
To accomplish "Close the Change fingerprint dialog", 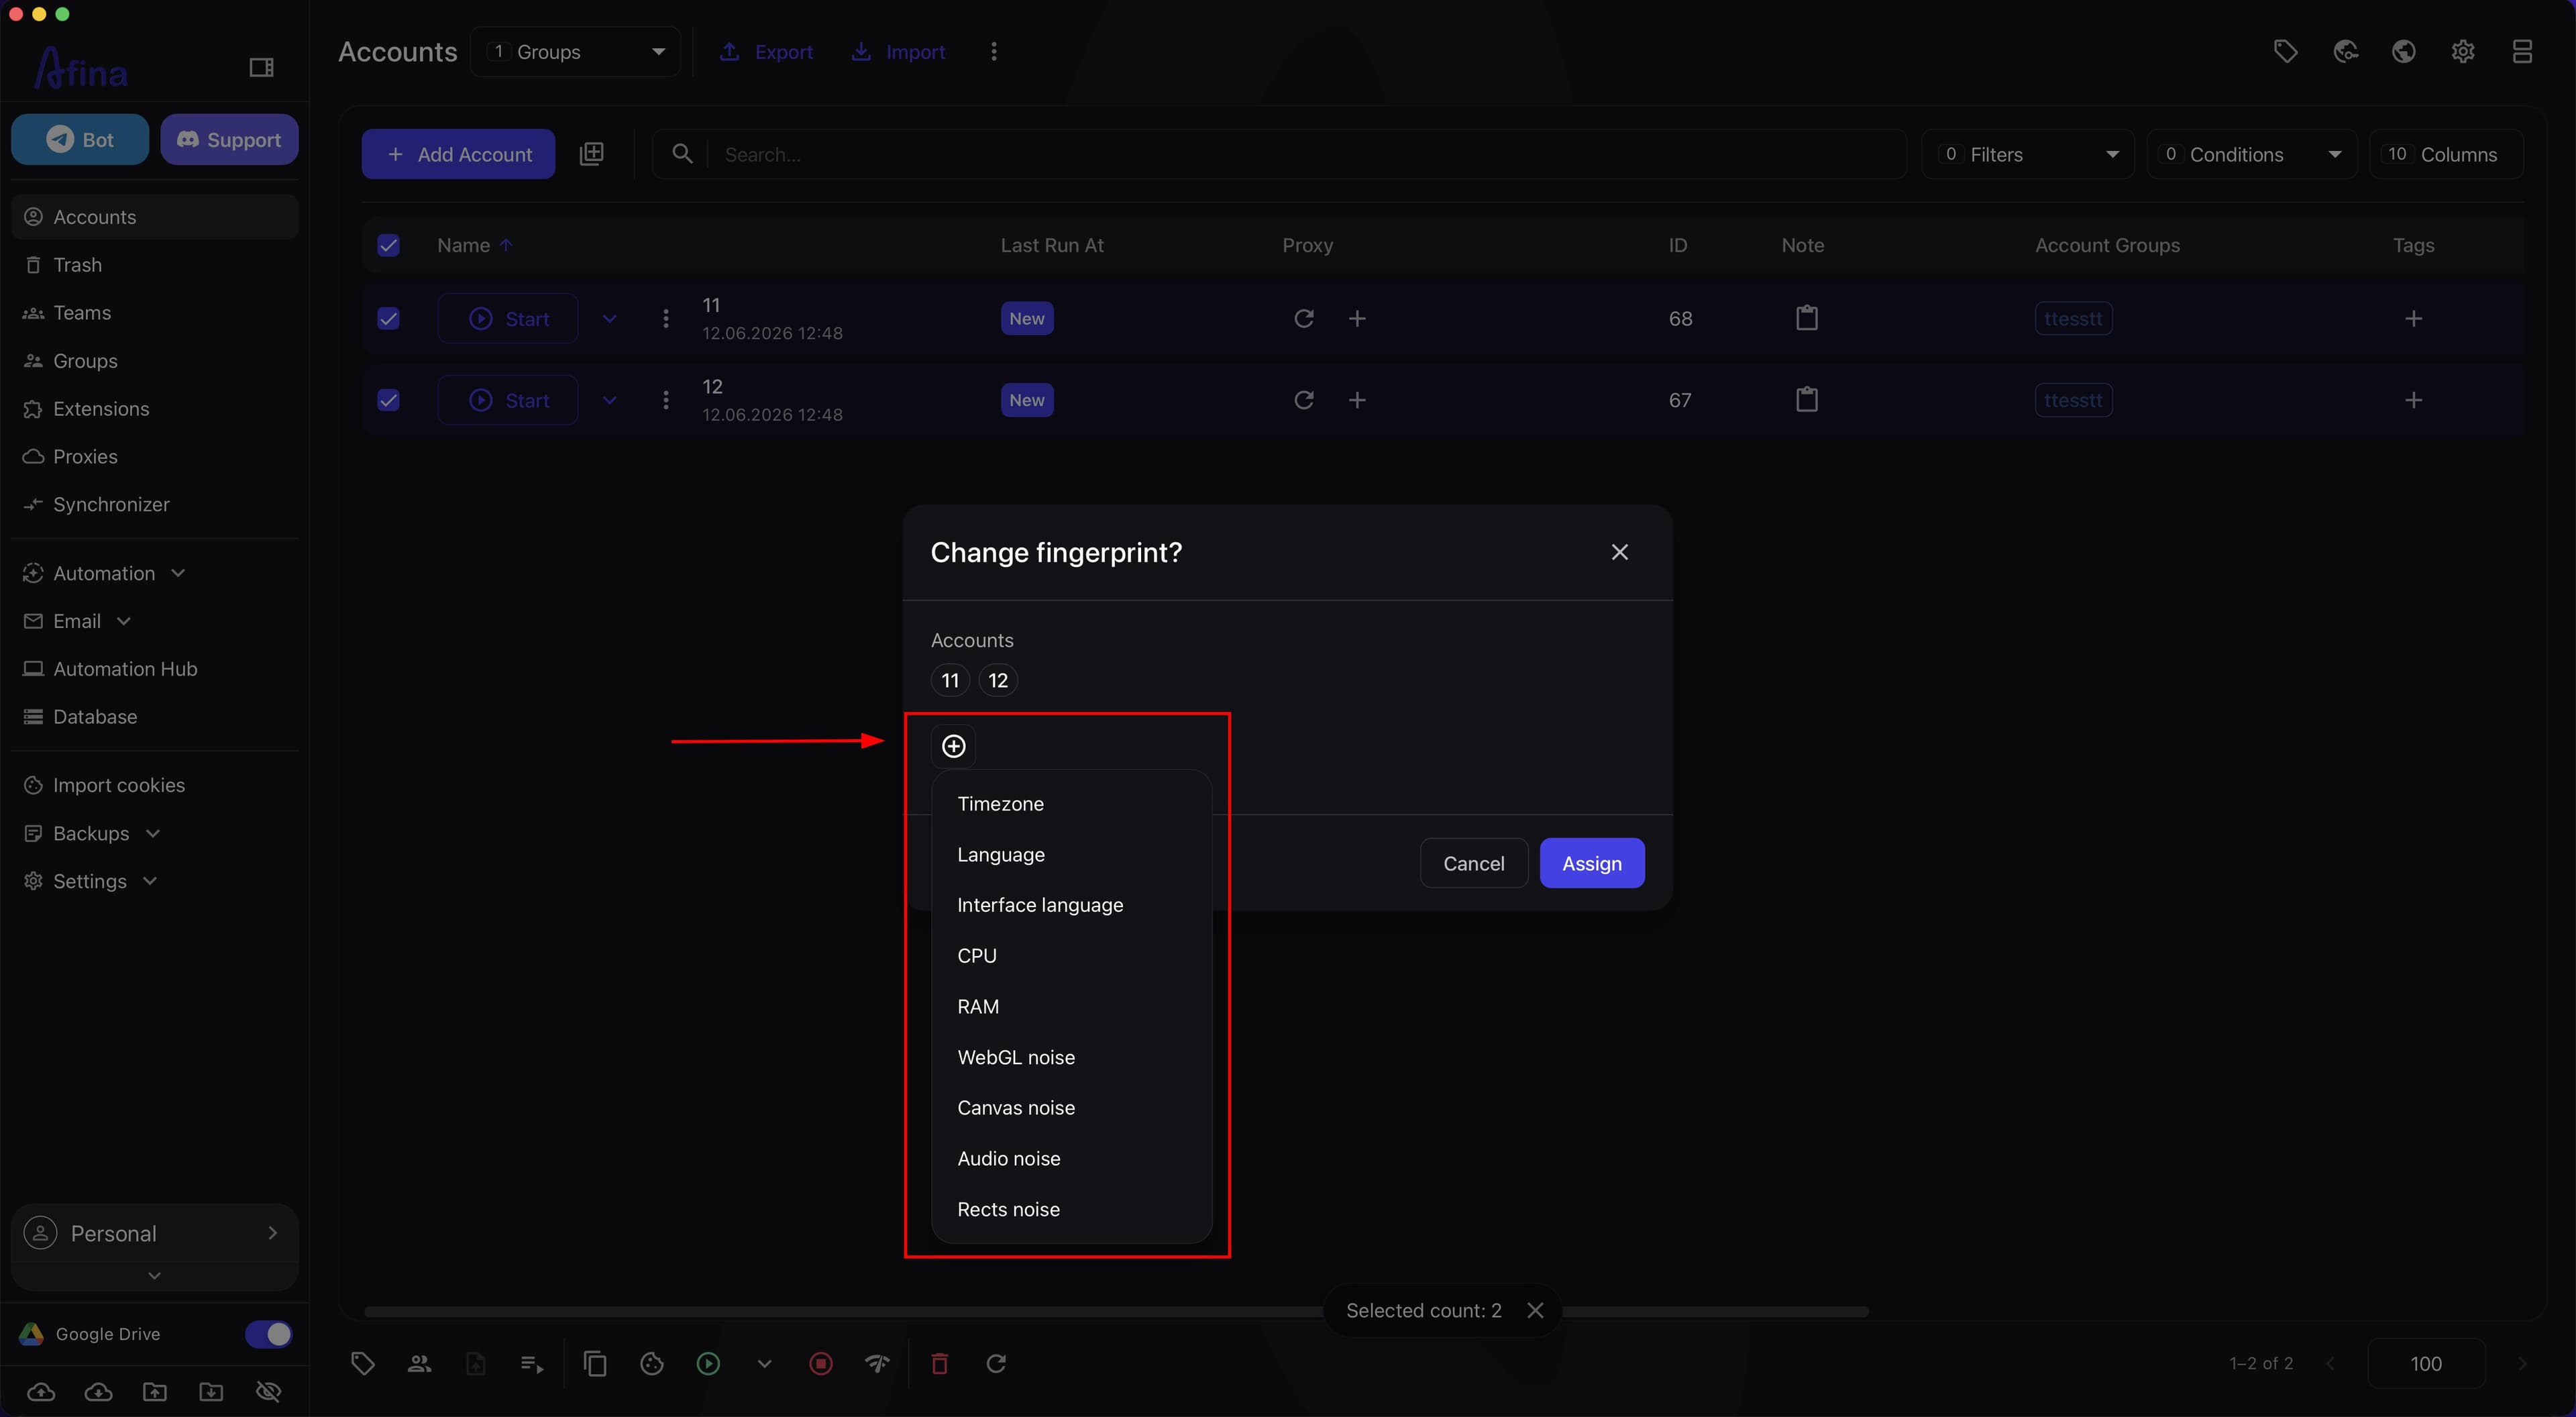I will coord(1620,552).
